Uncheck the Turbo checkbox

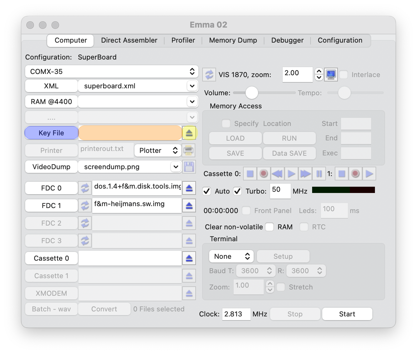click(237, 191)
